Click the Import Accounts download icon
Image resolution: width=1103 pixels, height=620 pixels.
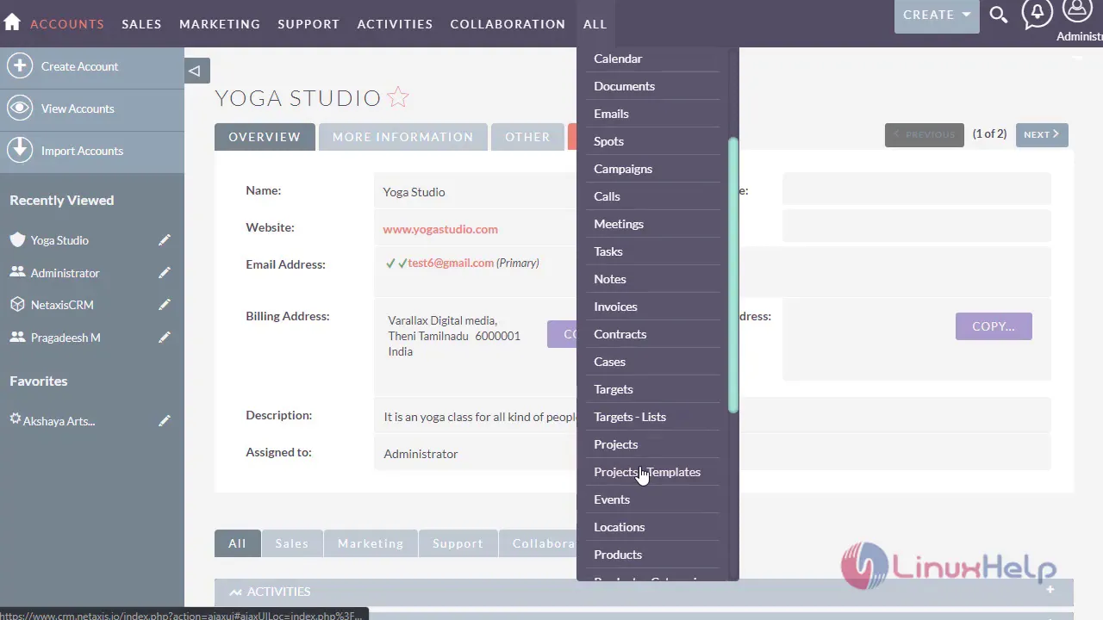[19, 150]
